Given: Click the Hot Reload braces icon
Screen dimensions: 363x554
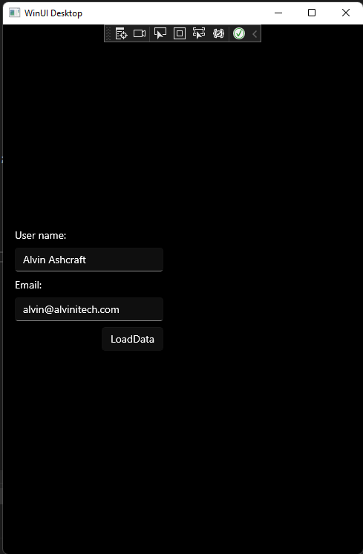Looking at the screenshot, I should (218, 33).
